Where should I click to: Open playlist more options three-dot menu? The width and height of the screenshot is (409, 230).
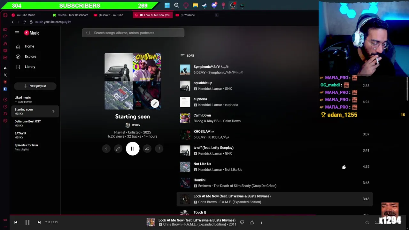click(x=159, y=149)
